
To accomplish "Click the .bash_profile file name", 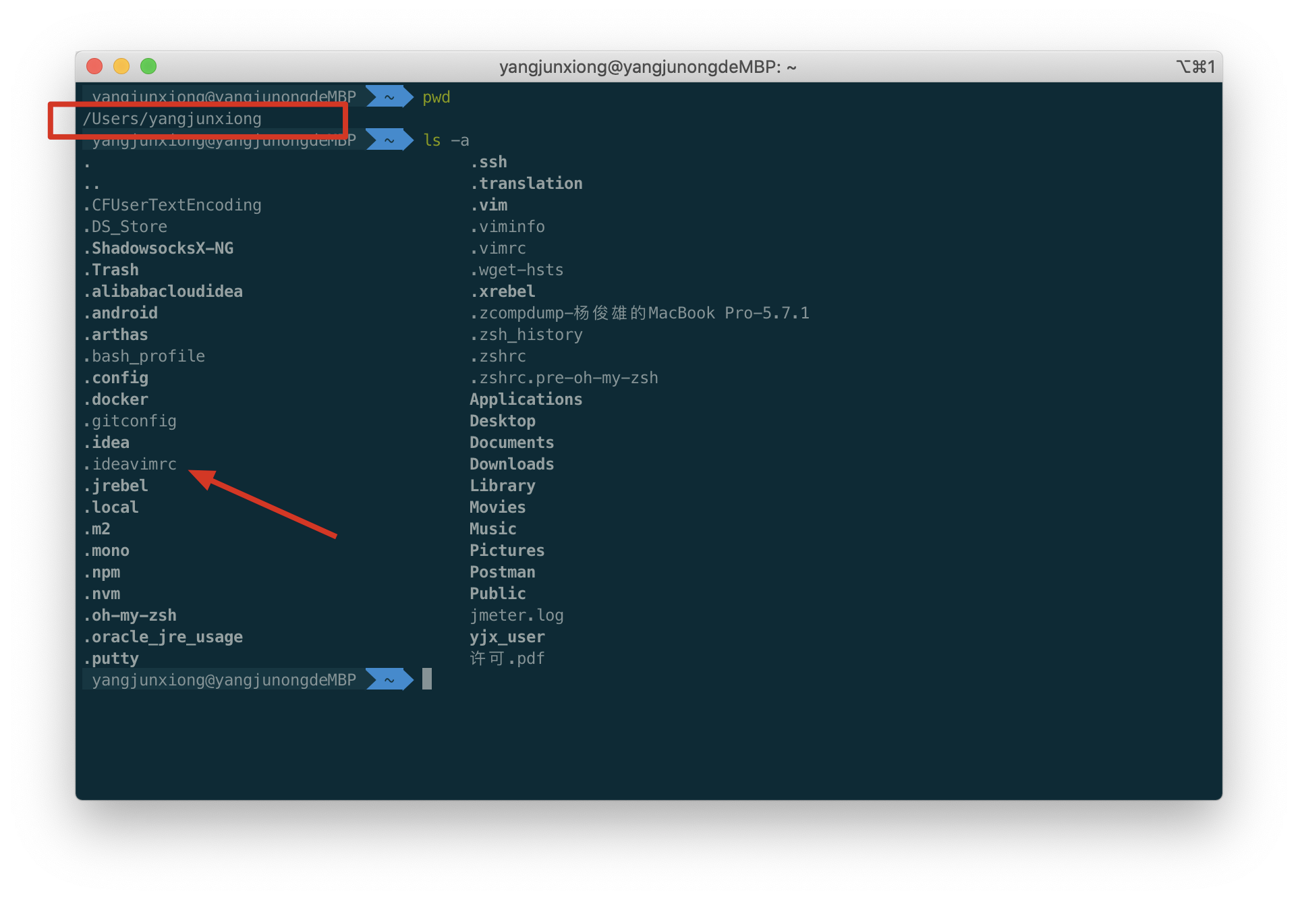I will [144, 356].
